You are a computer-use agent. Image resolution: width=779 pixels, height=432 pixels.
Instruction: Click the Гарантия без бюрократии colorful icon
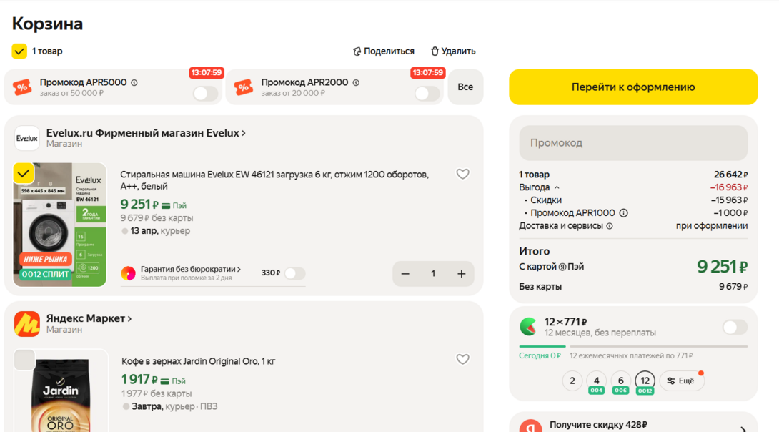(x=128, y=273)
